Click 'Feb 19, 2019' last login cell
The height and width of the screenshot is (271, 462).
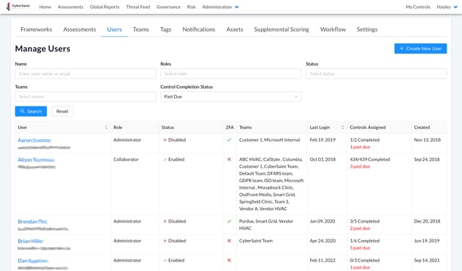tap(322, 140)
